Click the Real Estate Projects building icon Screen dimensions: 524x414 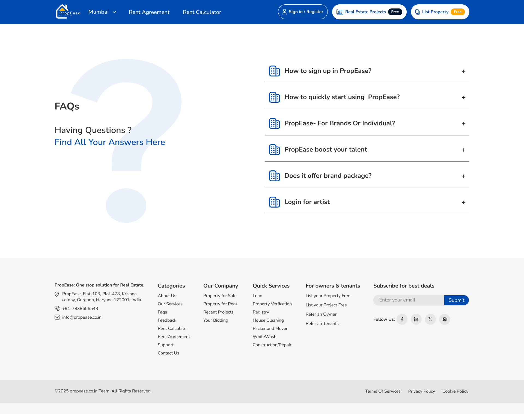pos(340,12)
